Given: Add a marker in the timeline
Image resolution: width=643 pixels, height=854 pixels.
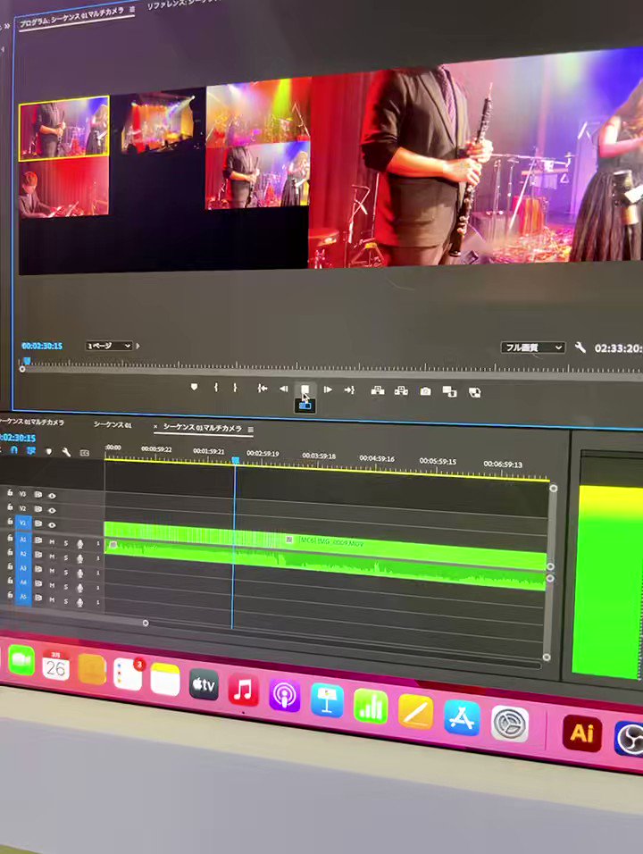Looking at the screenshot, I should pyautogui.click(x=48, y=451).
